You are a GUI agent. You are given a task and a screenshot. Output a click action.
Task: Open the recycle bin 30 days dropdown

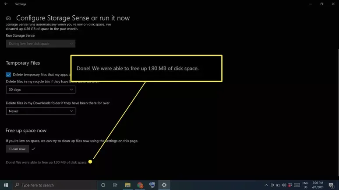[41, 90]
